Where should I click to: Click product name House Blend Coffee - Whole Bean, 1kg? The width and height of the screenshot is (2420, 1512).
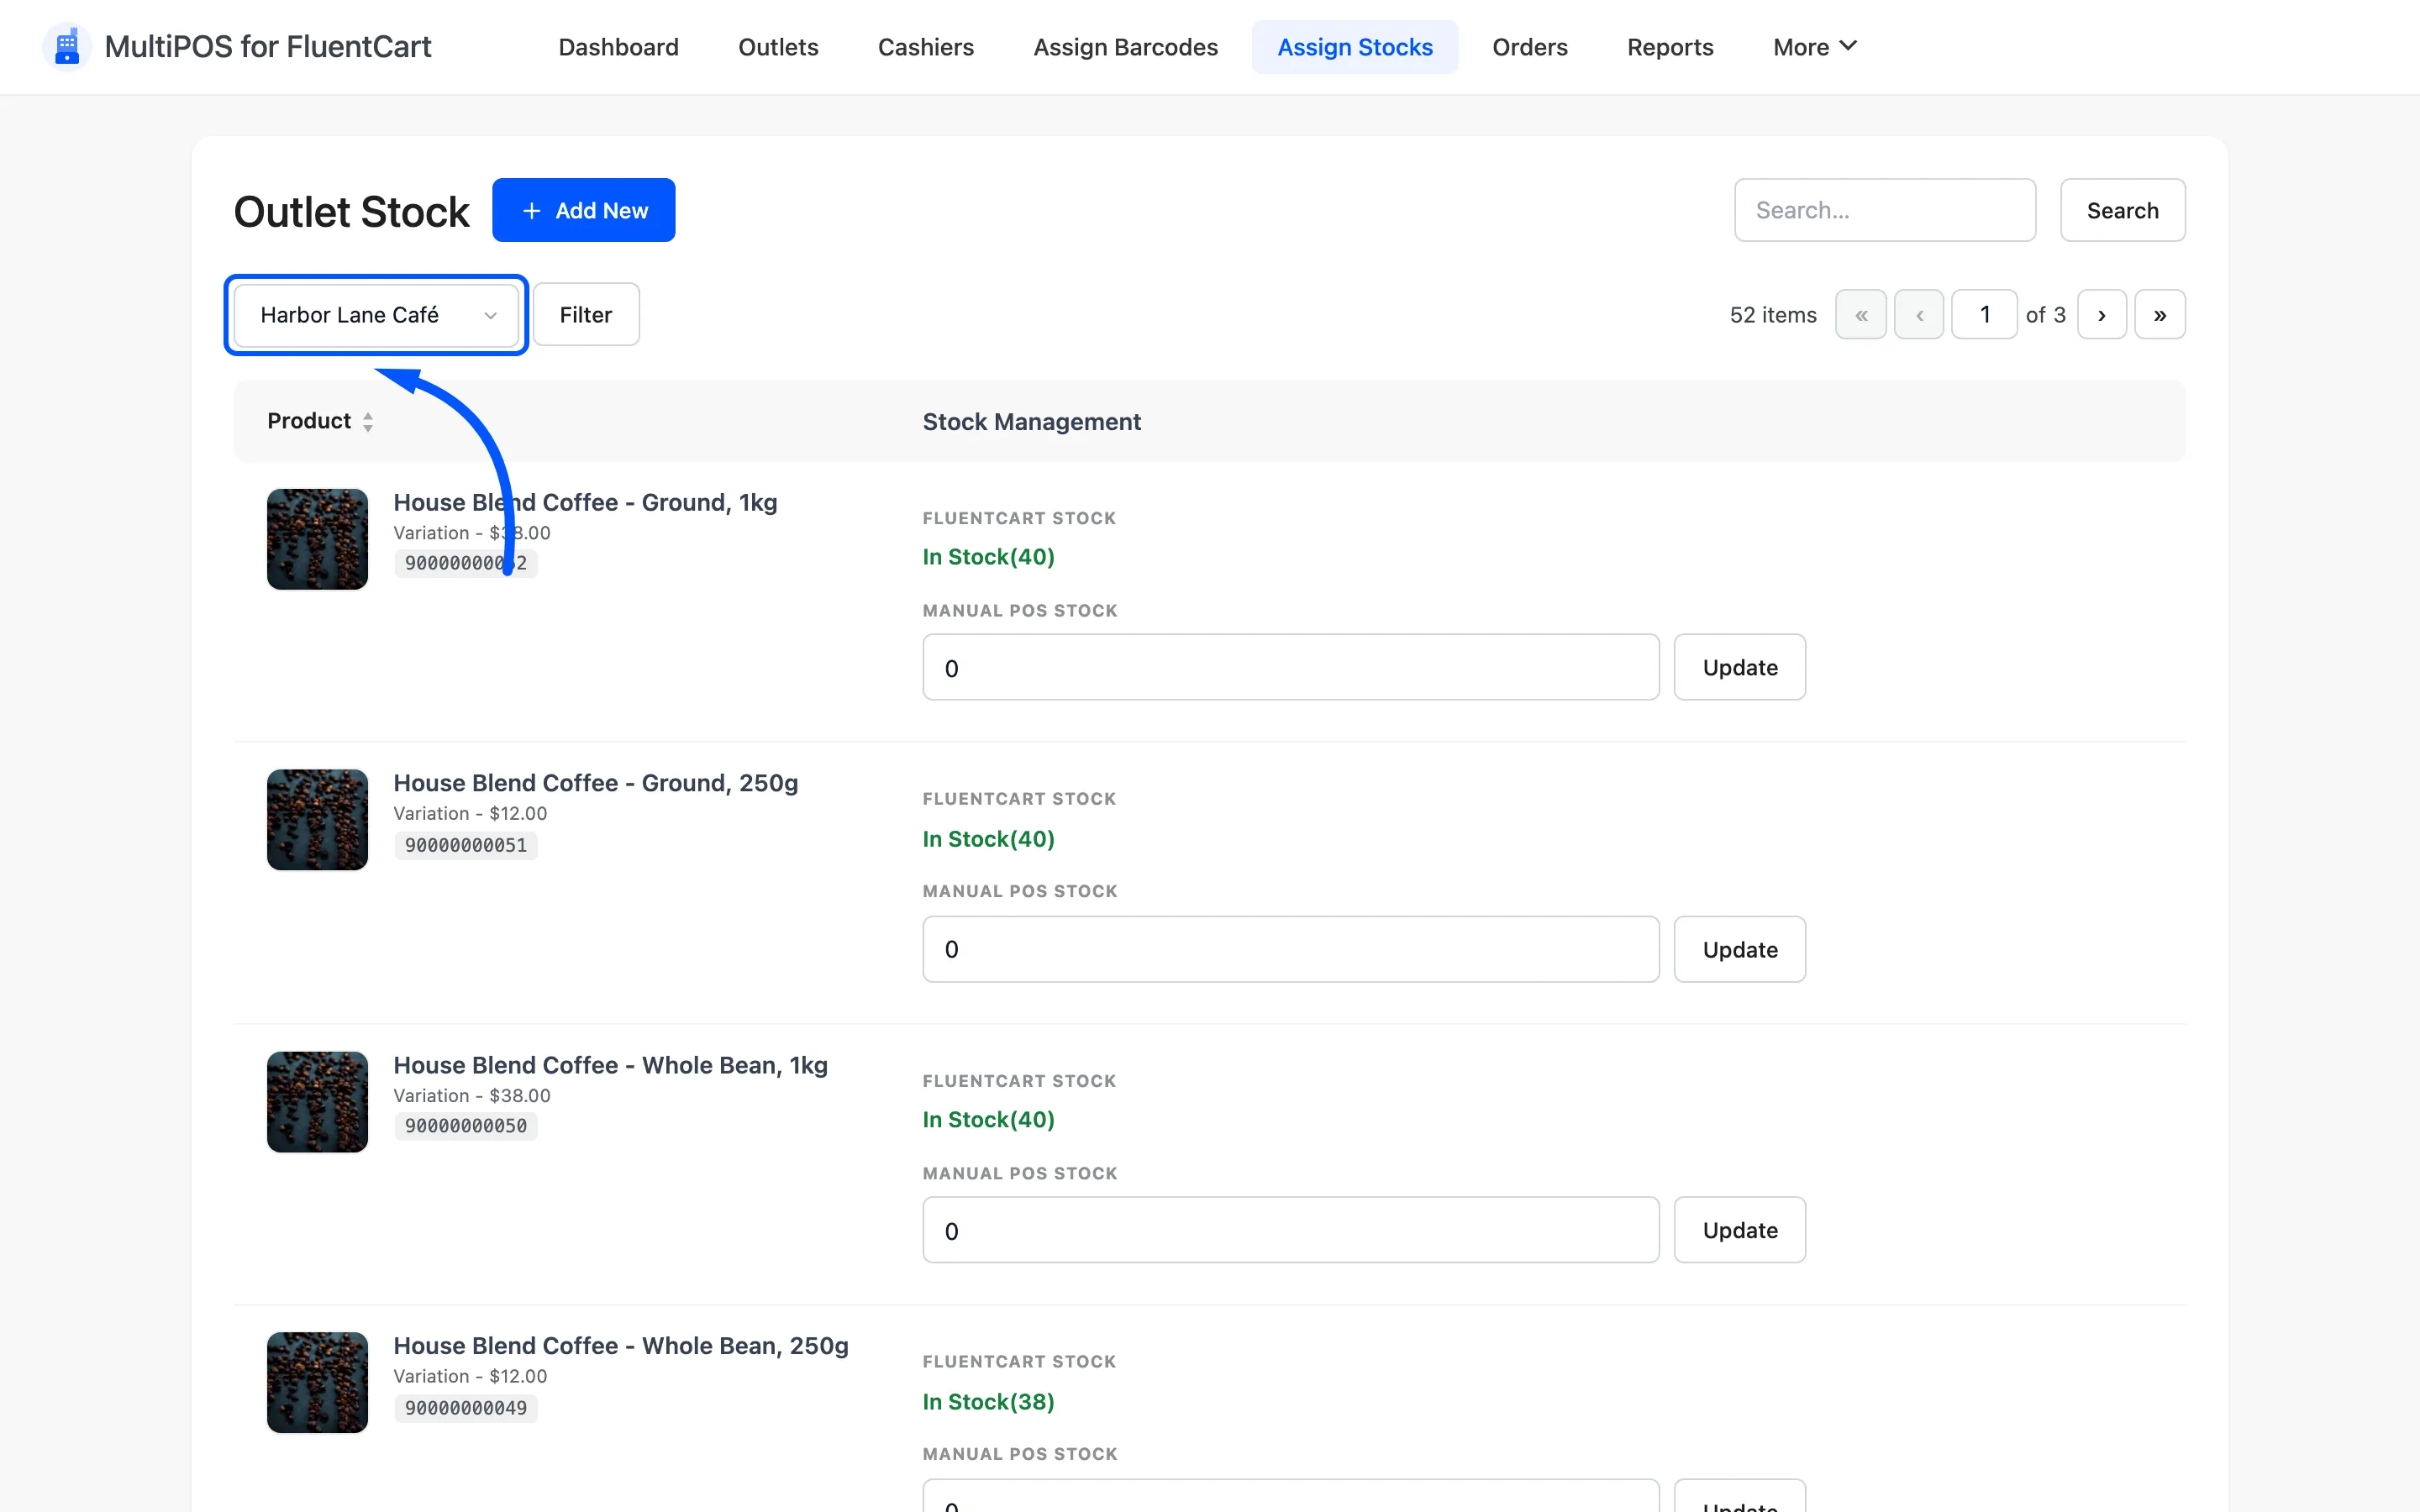610,1065
